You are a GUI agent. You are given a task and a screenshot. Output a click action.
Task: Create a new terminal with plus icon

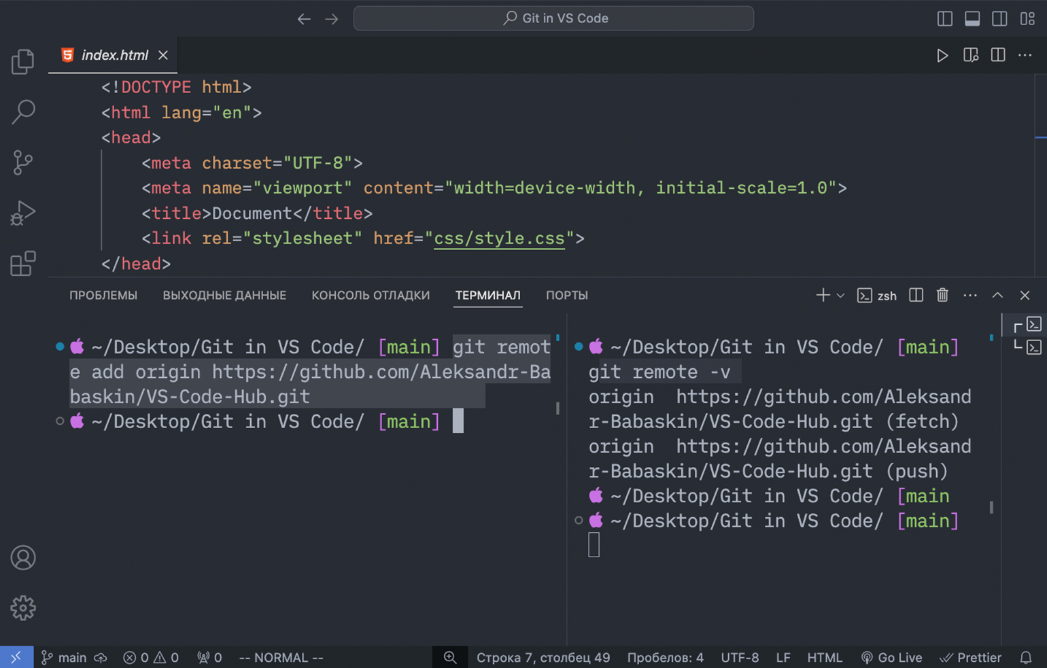pos(823,295)
